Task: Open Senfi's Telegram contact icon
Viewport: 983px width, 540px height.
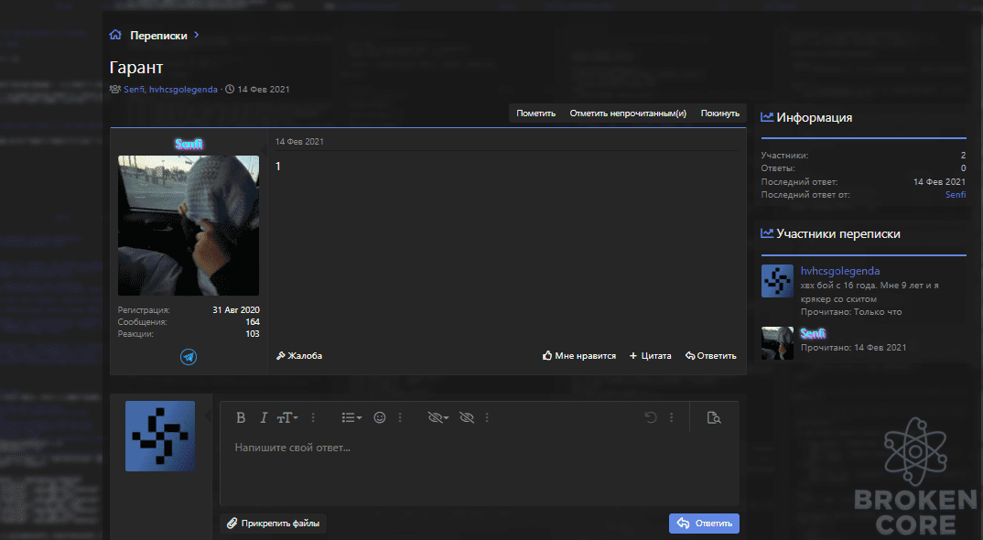Action: coord(189,357)
